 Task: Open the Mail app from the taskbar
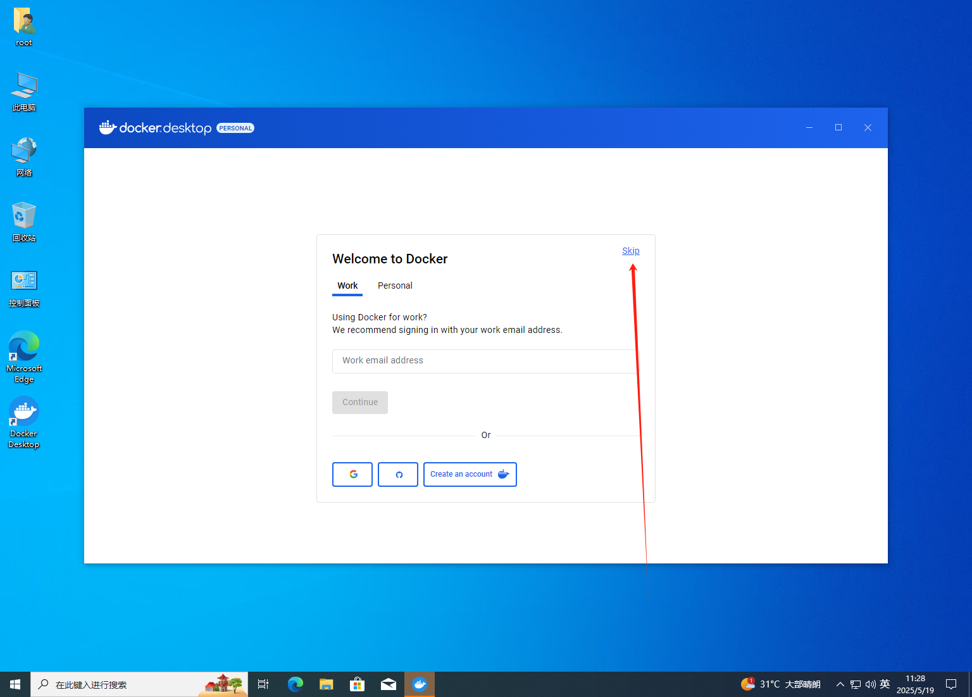pyautogui.click(x=388, y=684)
